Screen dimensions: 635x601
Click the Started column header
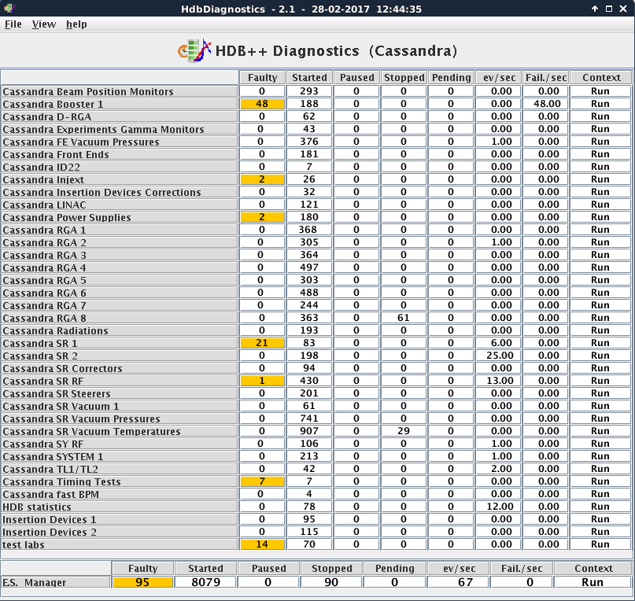tap(309, 77)
